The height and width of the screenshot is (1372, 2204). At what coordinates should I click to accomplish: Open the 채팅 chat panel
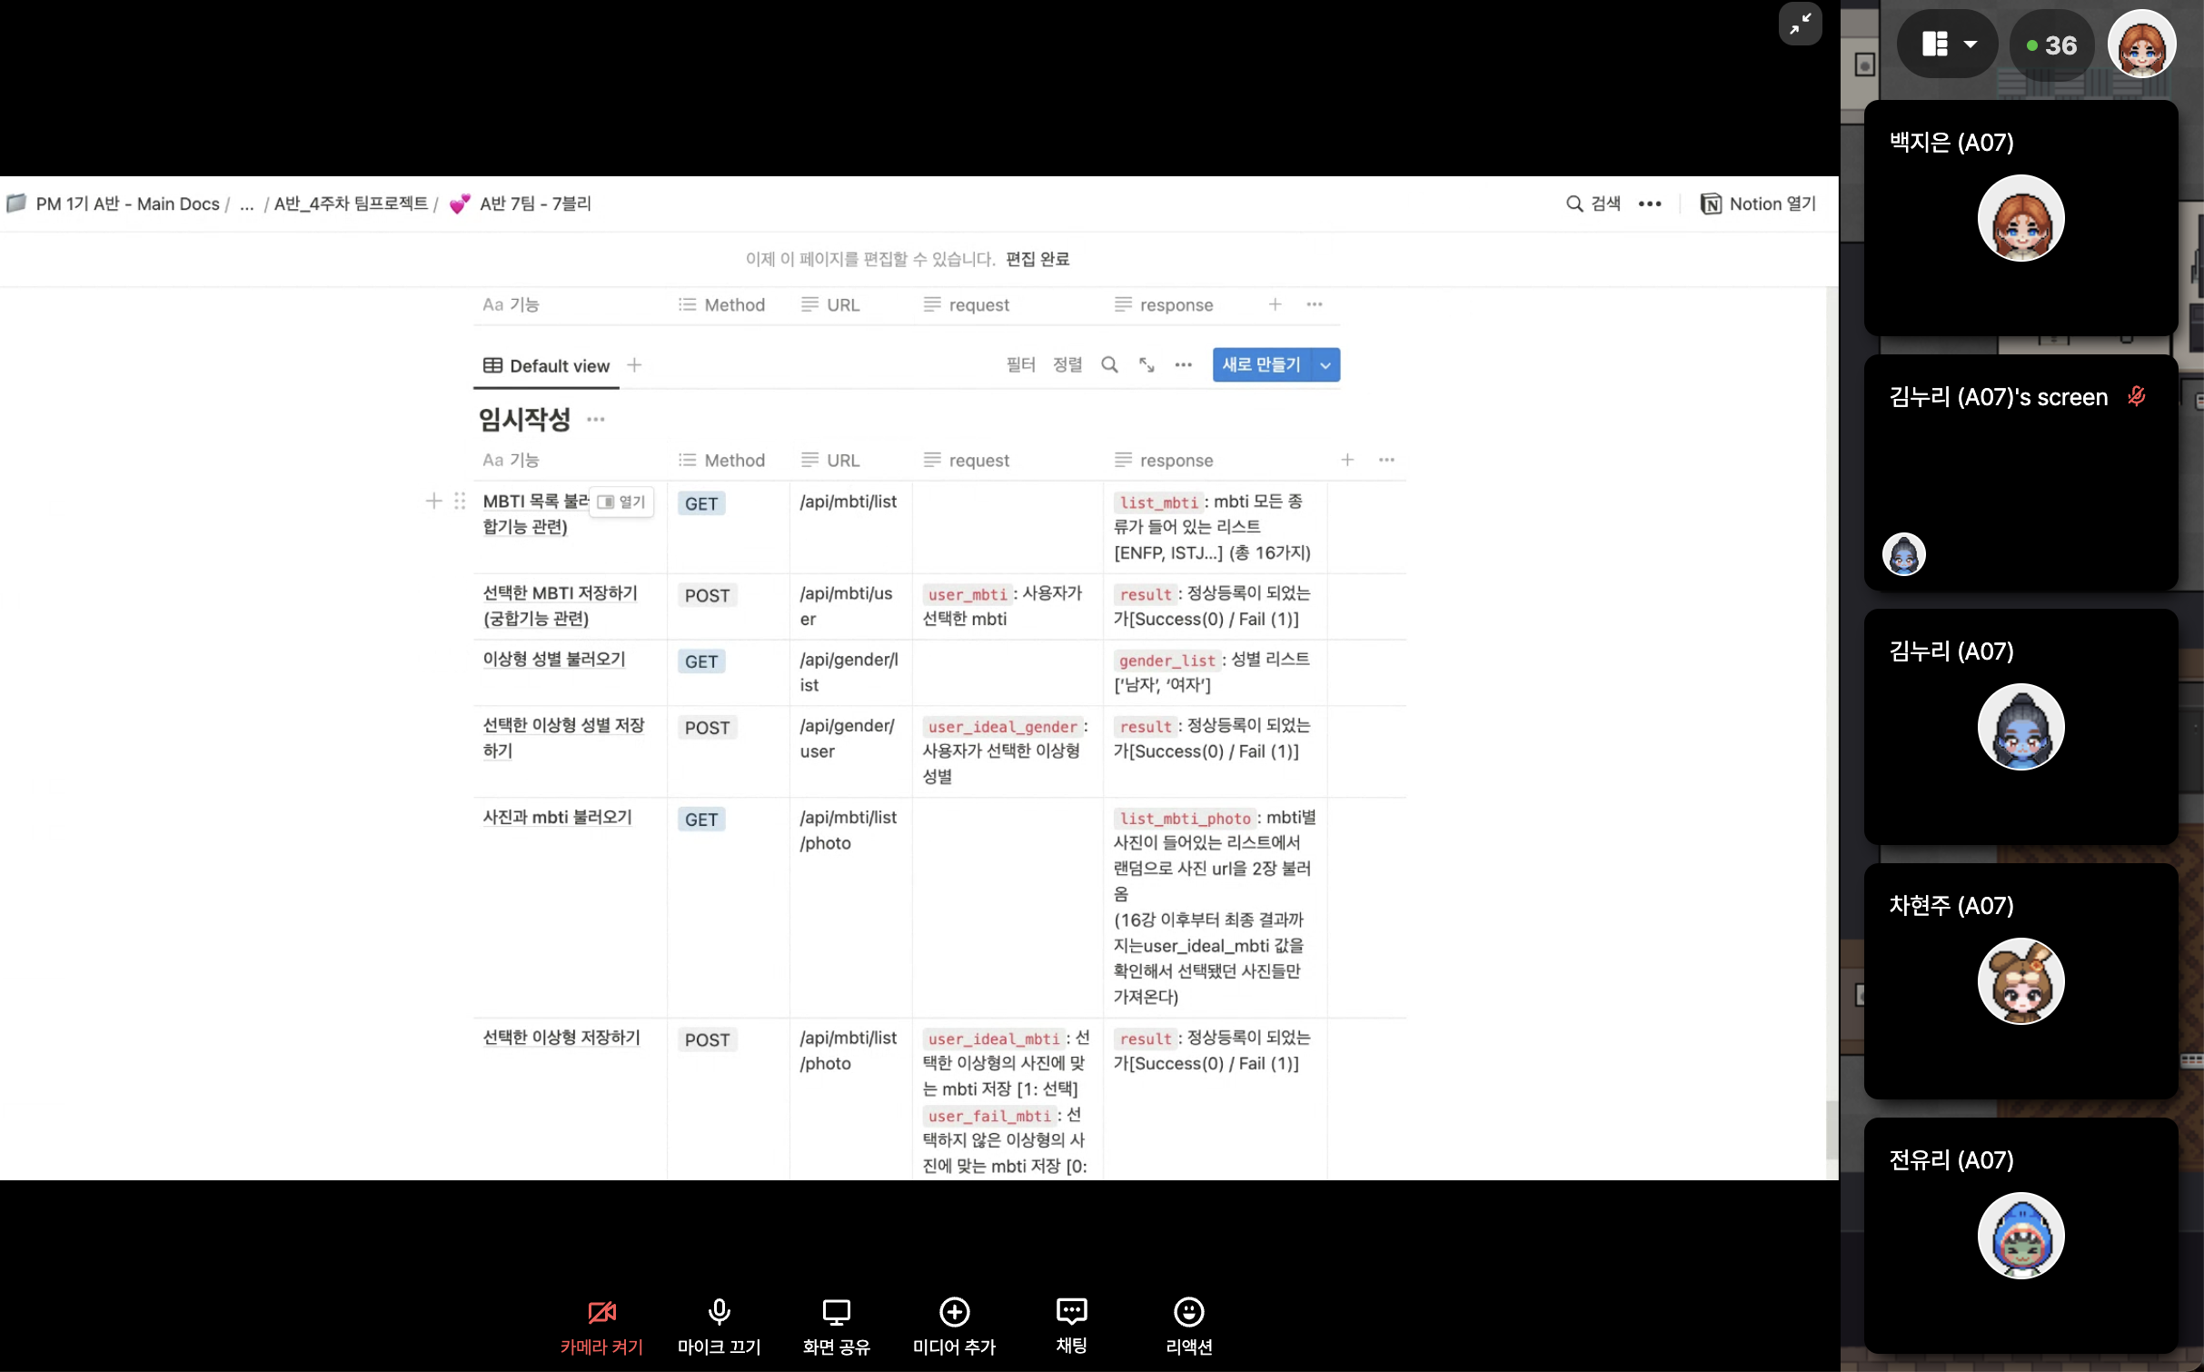point(1071,1326)
